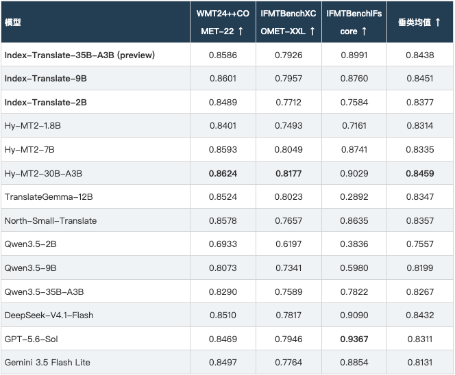Click the bold 0.8459 average value
The width and height of the screenshot is (455, 375).
click(x=420, y=173)
